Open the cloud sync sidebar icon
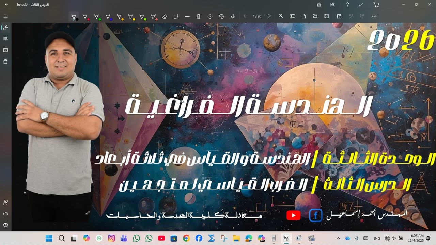436x245 pixels. (5, 214)
